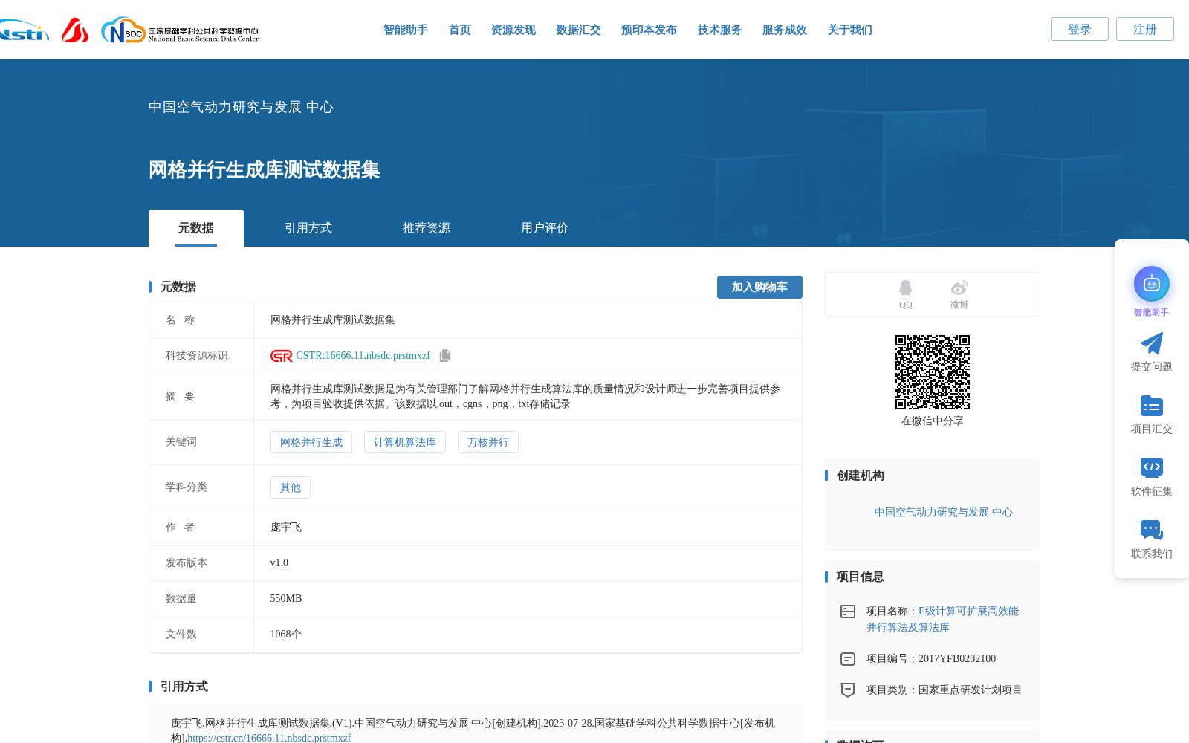Click the name value in metadata table

point(333,320)
